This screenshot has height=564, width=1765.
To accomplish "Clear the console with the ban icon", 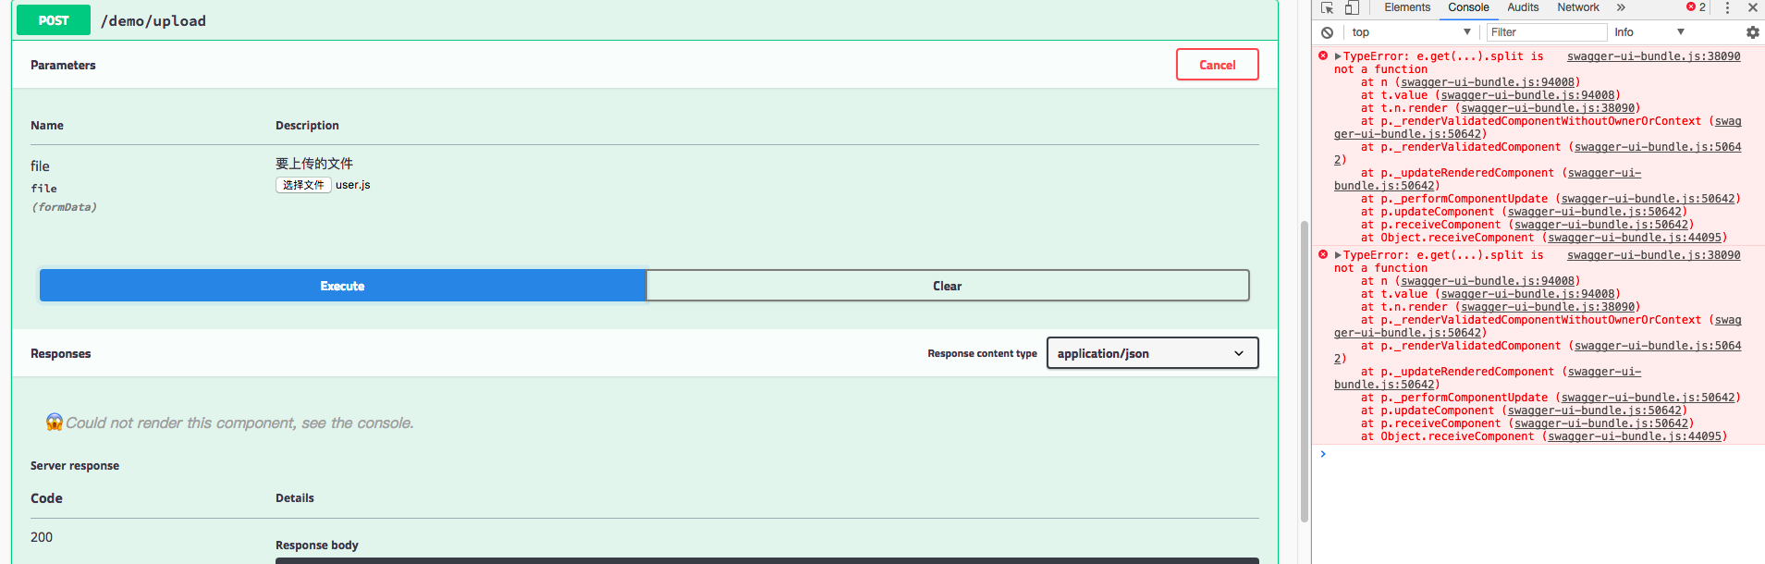I will pos(1327,32).
